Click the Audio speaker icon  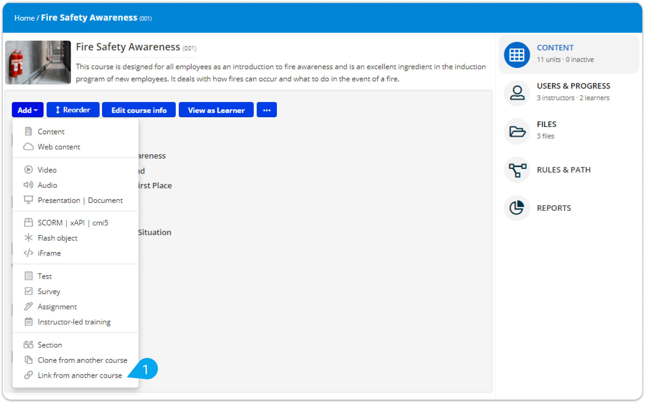[28, 185]
